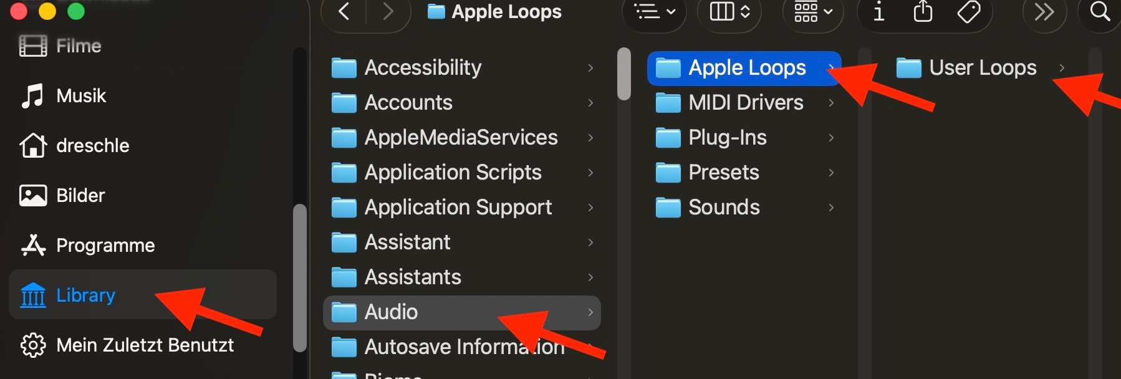
Task: Click the forward navigation arrow
Action: [388, 12]
